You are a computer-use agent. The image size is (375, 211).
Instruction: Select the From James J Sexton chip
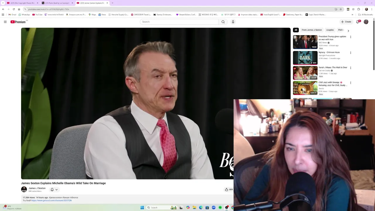click(x=311, y=30)
